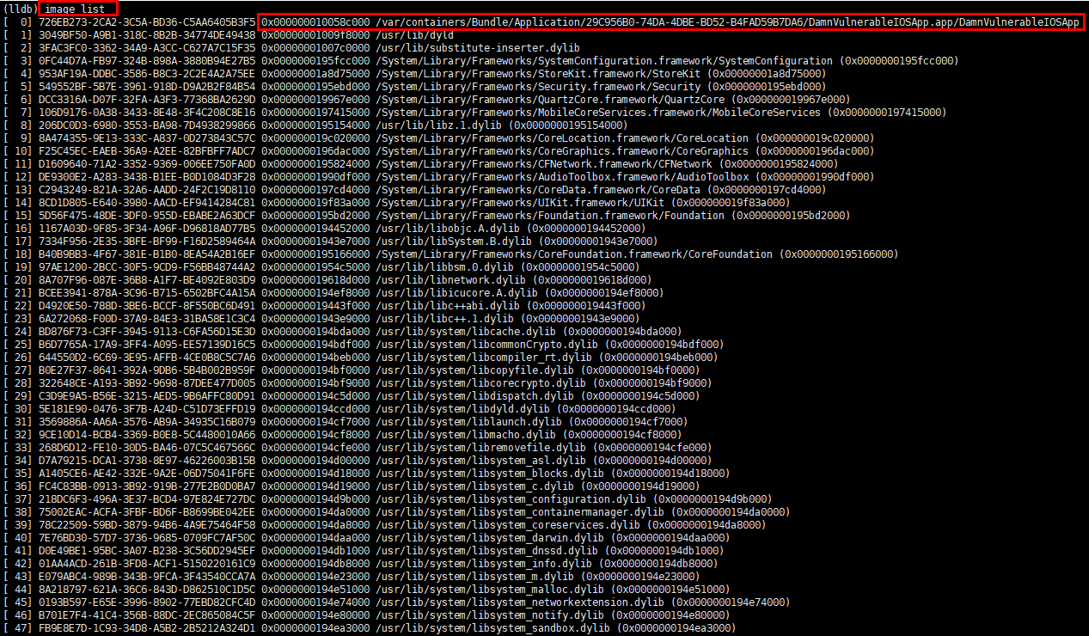Select UUID 8A218797-621A-36C6-843D-D862510C1D5C

point(147,589)
